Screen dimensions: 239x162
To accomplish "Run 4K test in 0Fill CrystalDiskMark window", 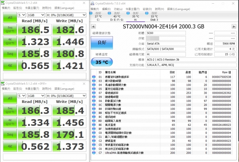I will click(x=10, y=146).
